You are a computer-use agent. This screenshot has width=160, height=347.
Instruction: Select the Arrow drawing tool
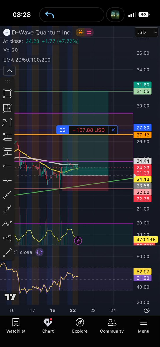click(7, 209)
